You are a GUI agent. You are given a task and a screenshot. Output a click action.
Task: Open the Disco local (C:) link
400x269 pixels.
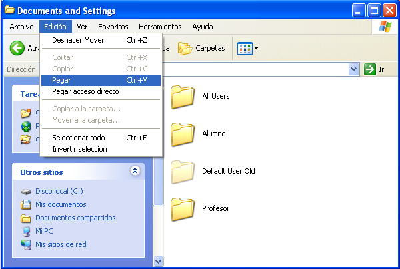click(59, 191)
